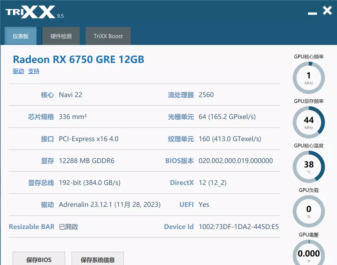Image resolution: width=337 pixels, height=265 pixels.
Task: Open the TriXX Boost tab
Action: (x=108, y=36)
